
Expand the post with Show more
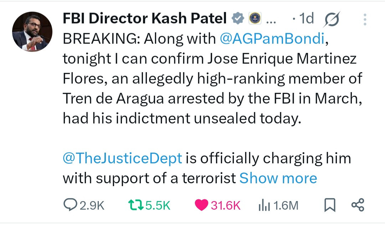[278, 178]
